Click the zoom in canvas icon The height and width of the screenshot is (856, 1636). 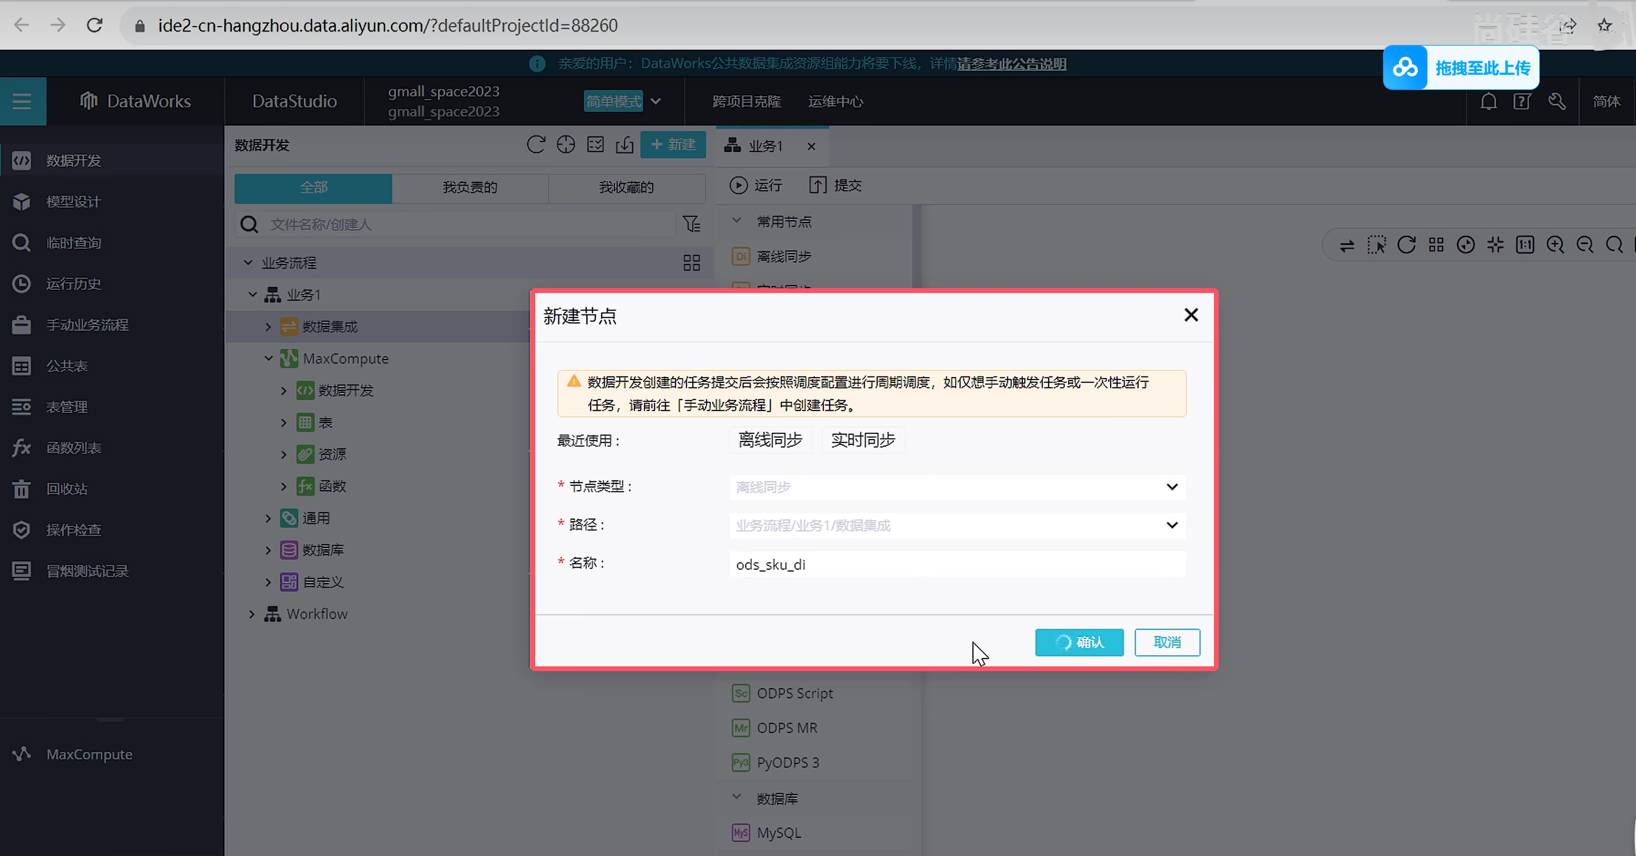point(1555,245)
